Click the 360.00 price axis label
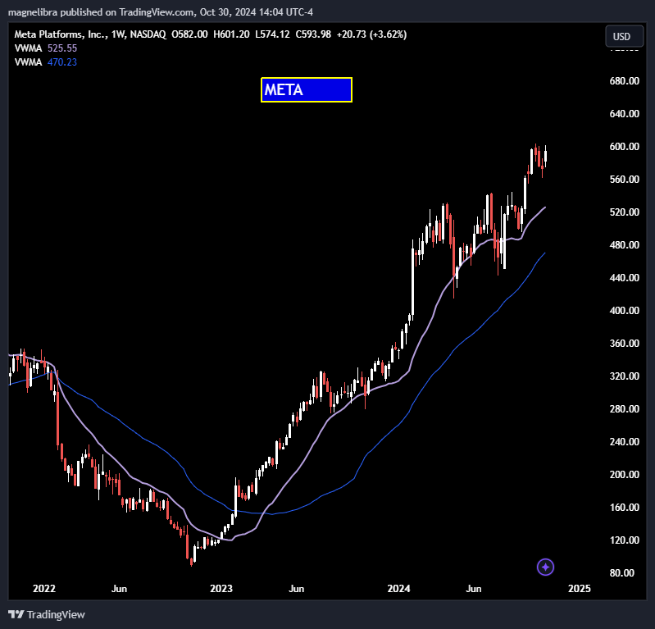The image size is (655, 629). point(624,343)
